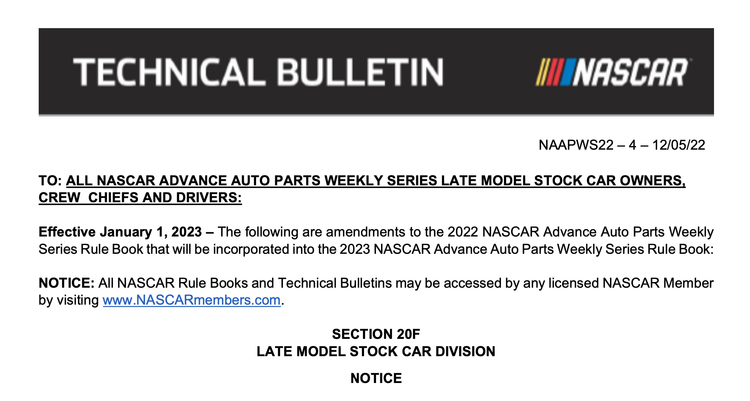Click the NASCAR wordmark logo

(630, 73)
